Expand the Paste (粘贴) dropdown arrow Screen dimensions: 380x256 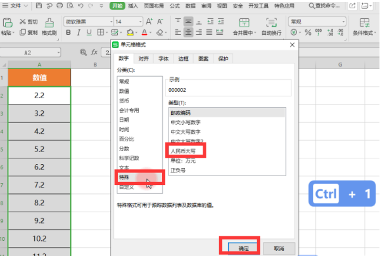(x=13, y=32)
